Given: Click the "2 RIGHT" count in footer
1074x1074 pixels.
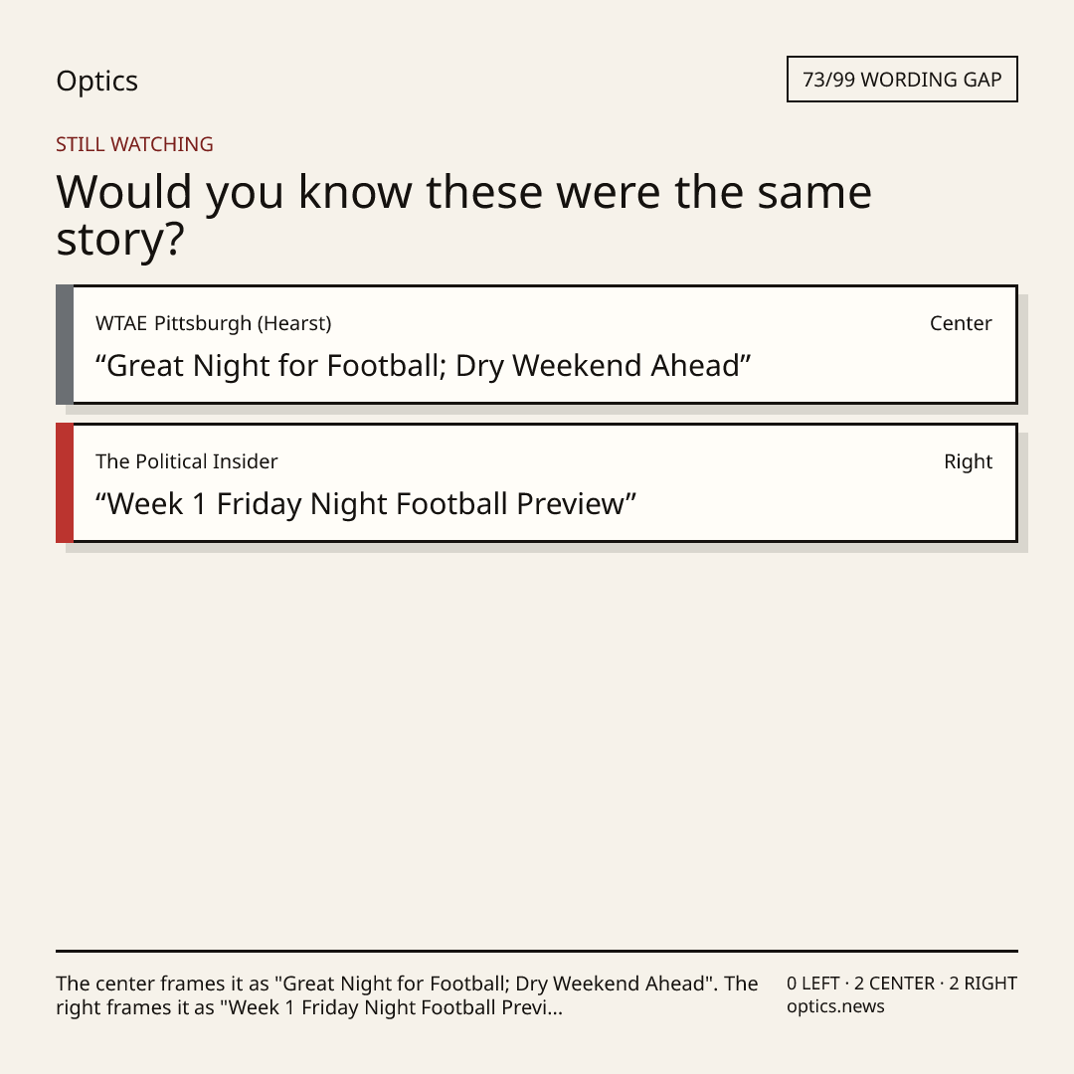Looking at the screenshot, I should pos(983,984).
